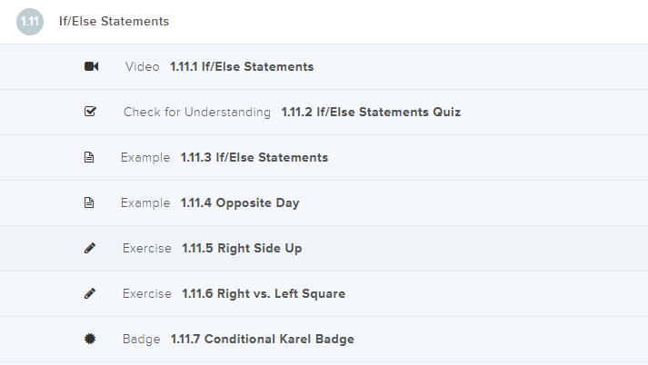The height and width of the screenshot is (365, 648).
Task: Click the document icon beside Opposite Day
Action: click(89, 203)
